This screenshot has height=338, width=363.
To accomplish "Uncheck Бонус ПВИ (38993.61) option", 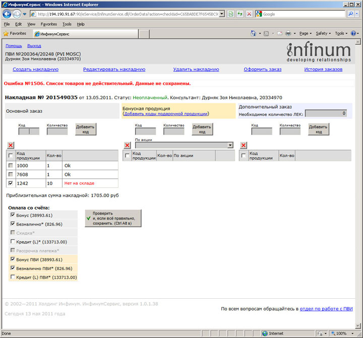I will click(13, 259).
